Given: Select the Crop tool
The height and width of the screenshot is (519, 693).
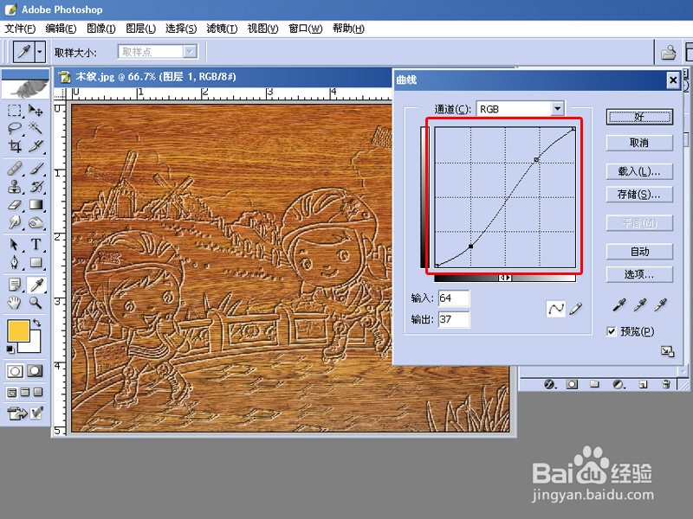Looking at the screenshot, I should [15, 146].
